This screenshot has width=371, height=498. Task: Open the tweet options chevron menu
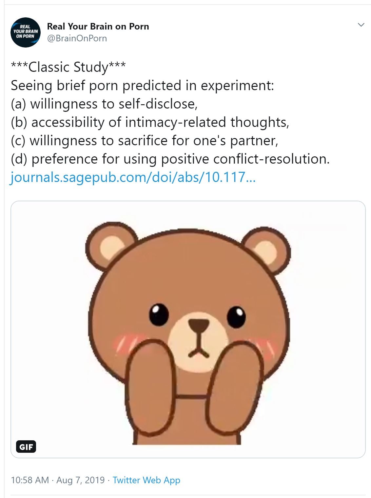(361, 25)
